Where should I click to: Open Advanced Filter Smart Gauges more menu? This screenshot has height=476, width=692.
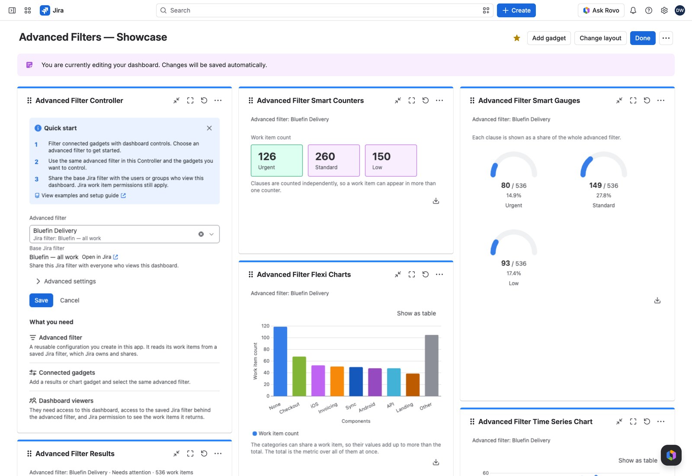[661, 100]
